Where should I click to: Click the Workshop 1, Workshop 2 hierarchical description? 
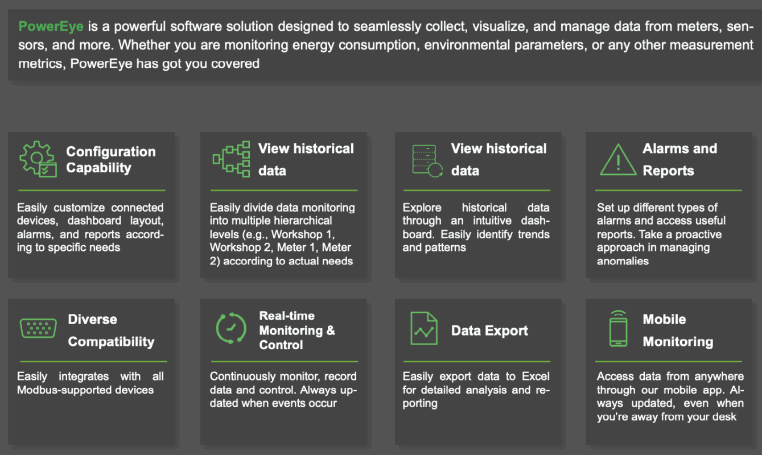[x=282, y=234]
